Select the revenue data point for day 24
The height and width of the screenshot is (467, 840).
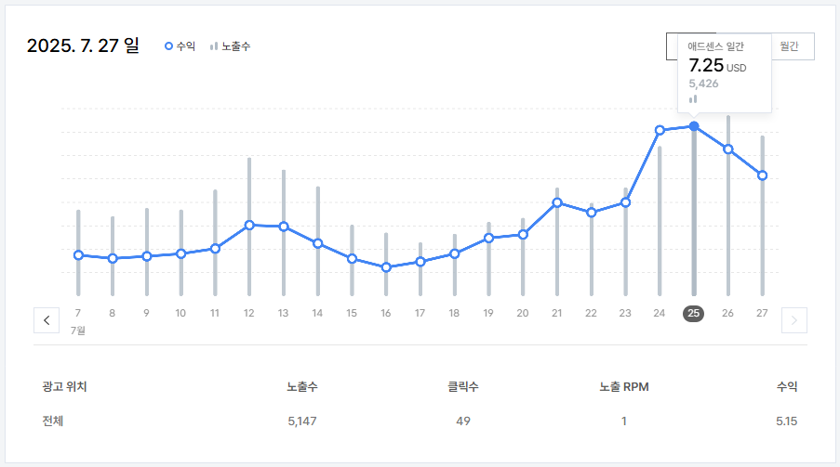660,130
